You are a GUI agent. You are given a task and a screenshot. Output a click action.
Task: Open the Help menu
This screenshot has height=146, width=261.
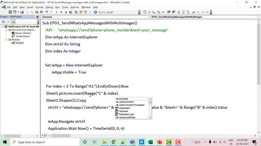(95, 7)
